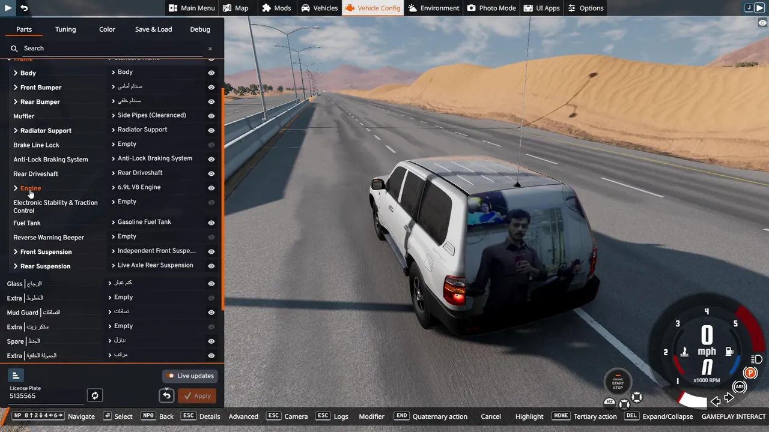
Task: Open Photo Mode
Action: coord(491,8)
